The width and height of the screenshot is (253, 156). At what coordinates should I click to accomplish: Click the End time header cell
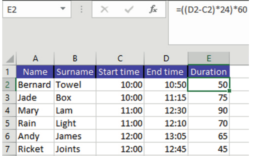coord(166,71)
